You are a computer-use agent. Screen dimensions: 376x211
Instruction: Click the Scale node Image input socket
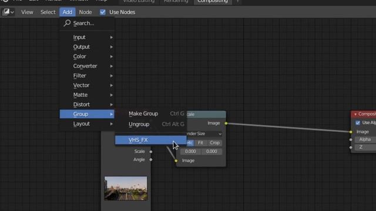pyautogui.click(x=176, y=161)
